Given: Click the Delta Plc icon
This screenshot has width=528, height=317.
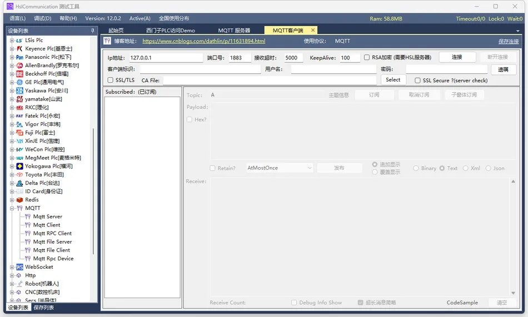Looking at the screenshot, I should 19,183.
